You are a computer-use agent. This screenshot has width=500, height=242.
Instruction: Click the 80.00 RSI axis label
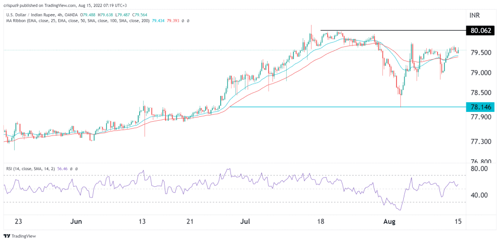[x=479, y=168]
